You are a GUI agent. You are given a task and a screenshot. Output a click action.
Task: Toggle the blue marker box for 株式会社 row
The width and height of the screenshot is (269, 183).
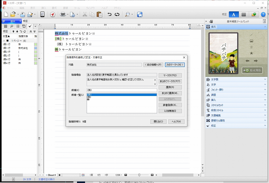click(35, 48)
